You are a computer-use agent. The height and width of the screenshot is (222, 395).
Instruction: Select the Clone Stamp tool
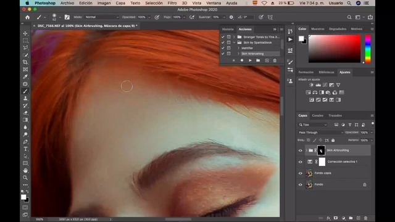[x=25, y=99]
